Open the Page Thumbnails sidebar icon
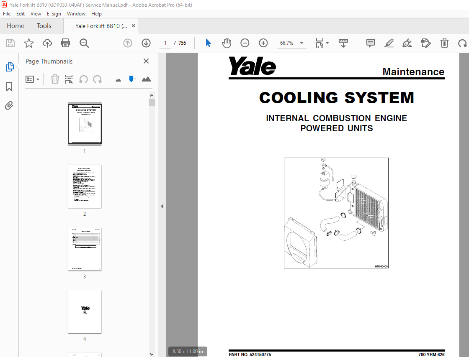 pyautogui.click(x=10, y=67)
